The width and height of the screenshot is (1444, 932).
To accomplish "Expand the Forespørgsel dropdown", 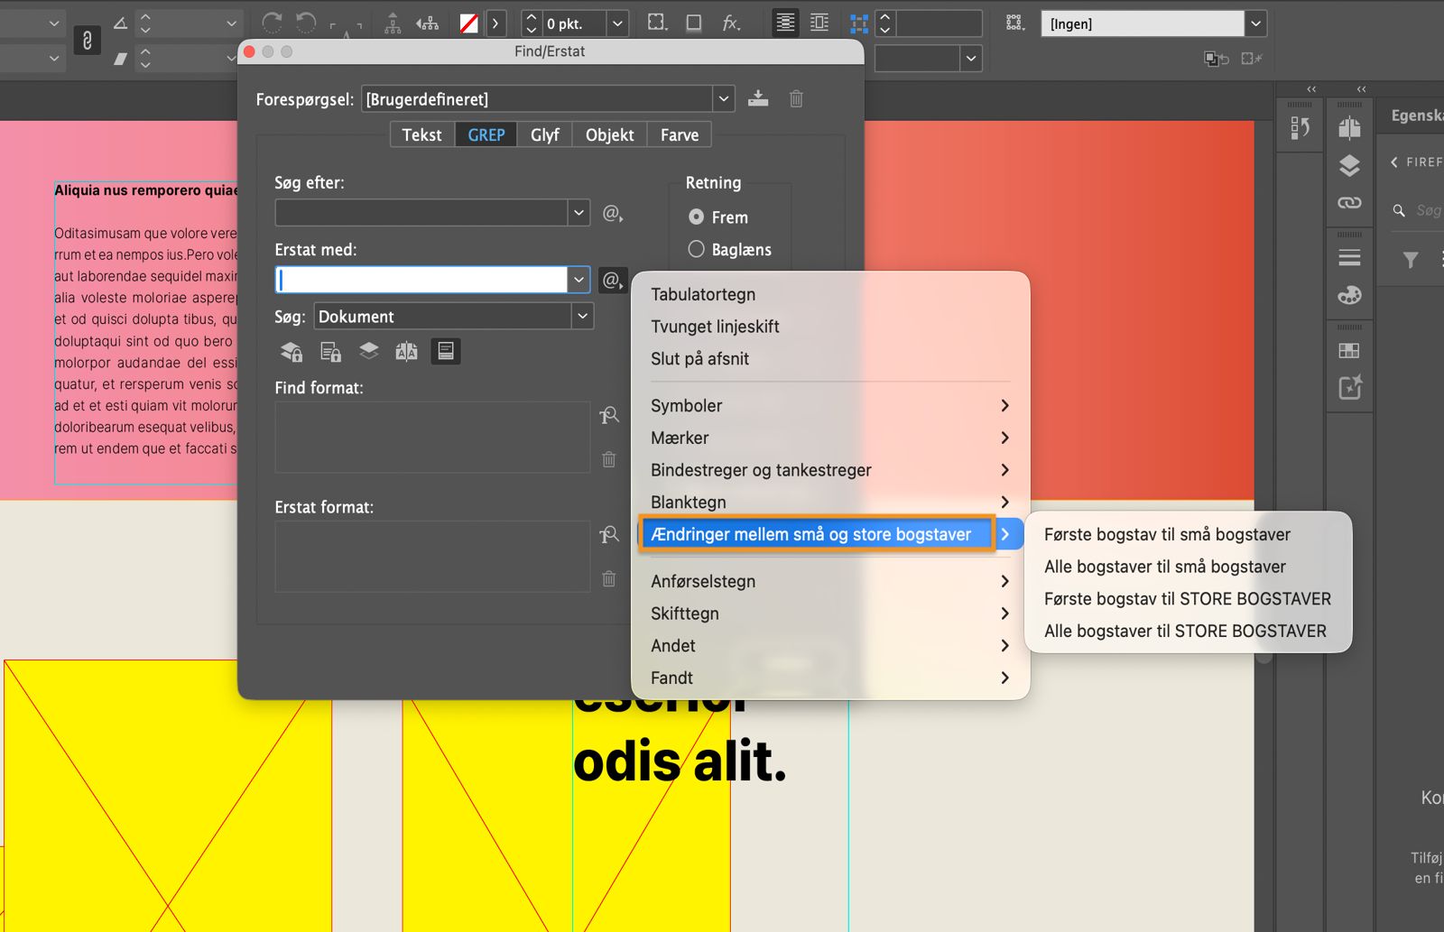I will [723, 99].
